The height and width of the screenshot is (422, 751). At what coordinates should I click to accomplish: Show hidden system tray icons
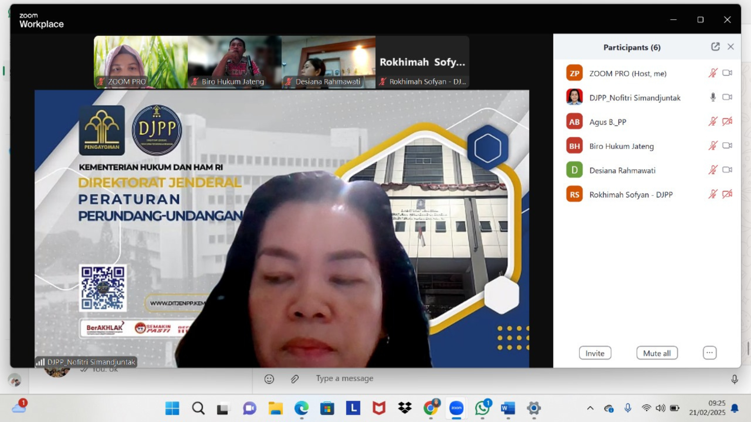[x=590, y=408]
